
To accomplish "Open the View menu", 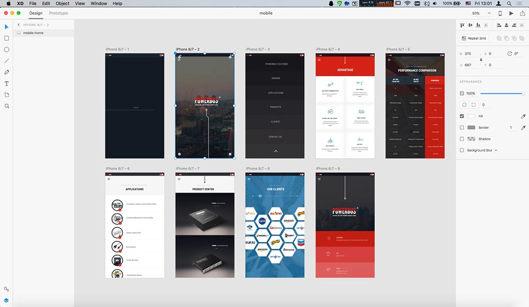I will (80, 3).
